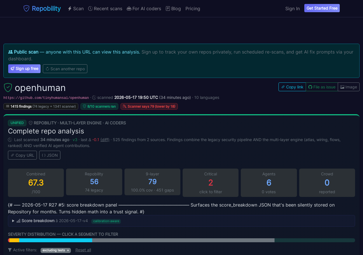Click the Copy URL button
The image size is (363, 255).
click(x=22, y=155)
